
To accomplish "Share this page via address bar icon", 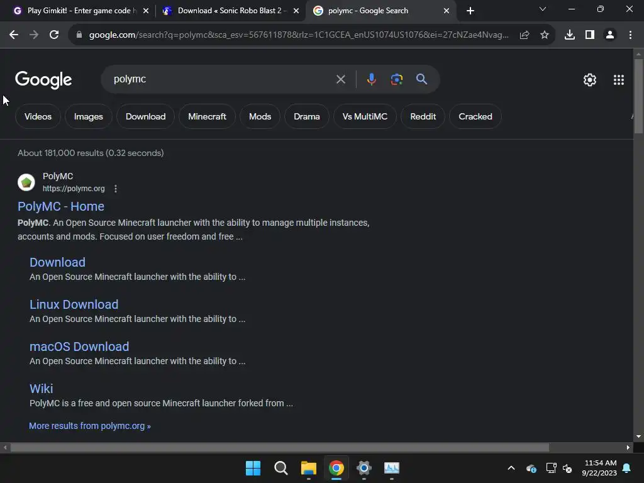I will pos(525,35).
